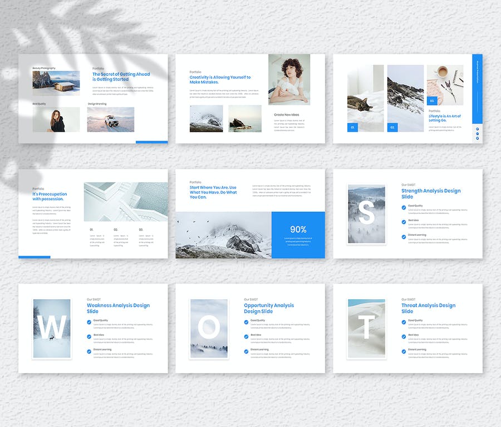Click the checkmark icon beside Good Quality on Threat slide
This screenshot has width=501, height=427.
(404, 322)
